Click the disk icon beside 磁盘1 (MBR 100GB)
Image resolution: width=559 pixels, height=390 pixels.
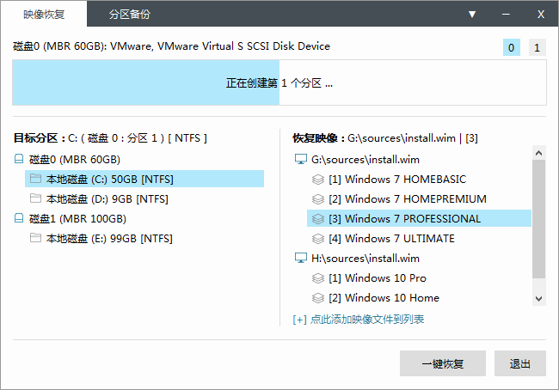point(20,218)
